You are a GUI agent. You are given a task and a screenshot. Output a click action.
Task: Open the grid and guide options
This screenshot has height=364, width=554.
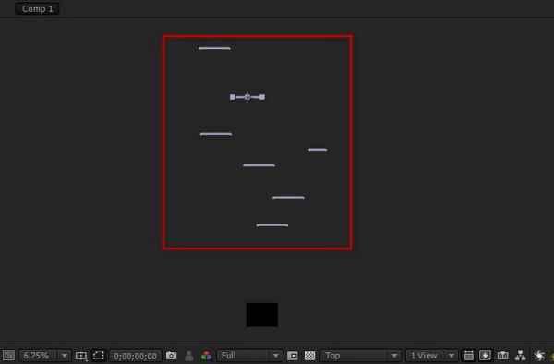81,356
